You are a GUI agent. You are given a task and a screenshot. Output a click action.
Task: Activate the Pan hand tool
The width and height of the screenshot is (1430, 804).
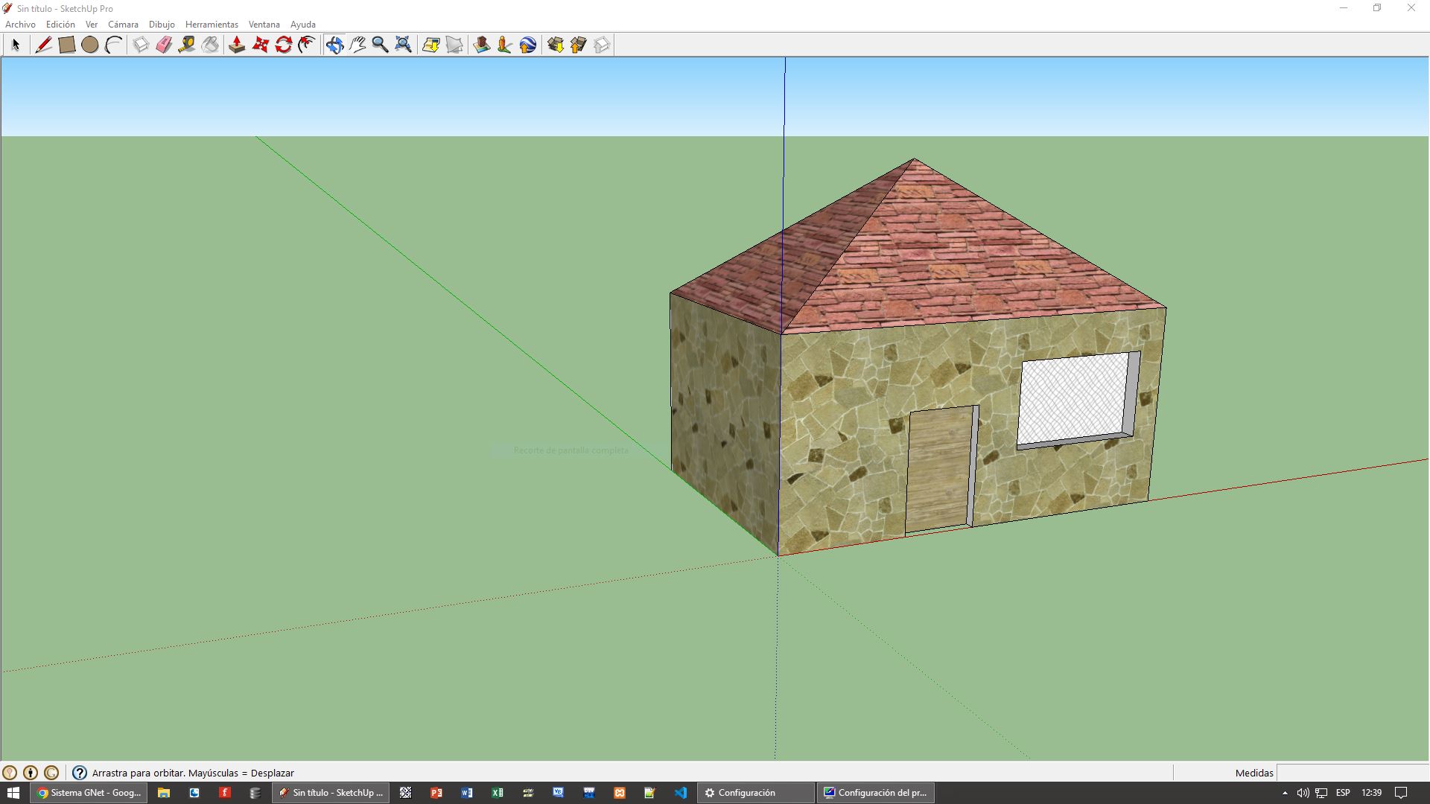(357, 45)
